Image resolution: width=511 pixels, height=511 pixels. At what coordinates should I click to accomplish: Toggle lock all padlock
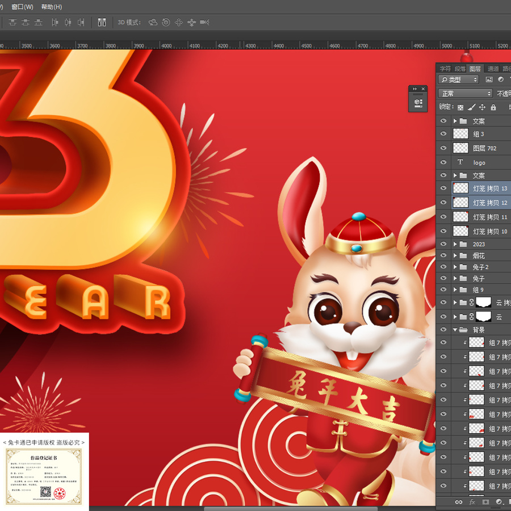coord(493,107)
